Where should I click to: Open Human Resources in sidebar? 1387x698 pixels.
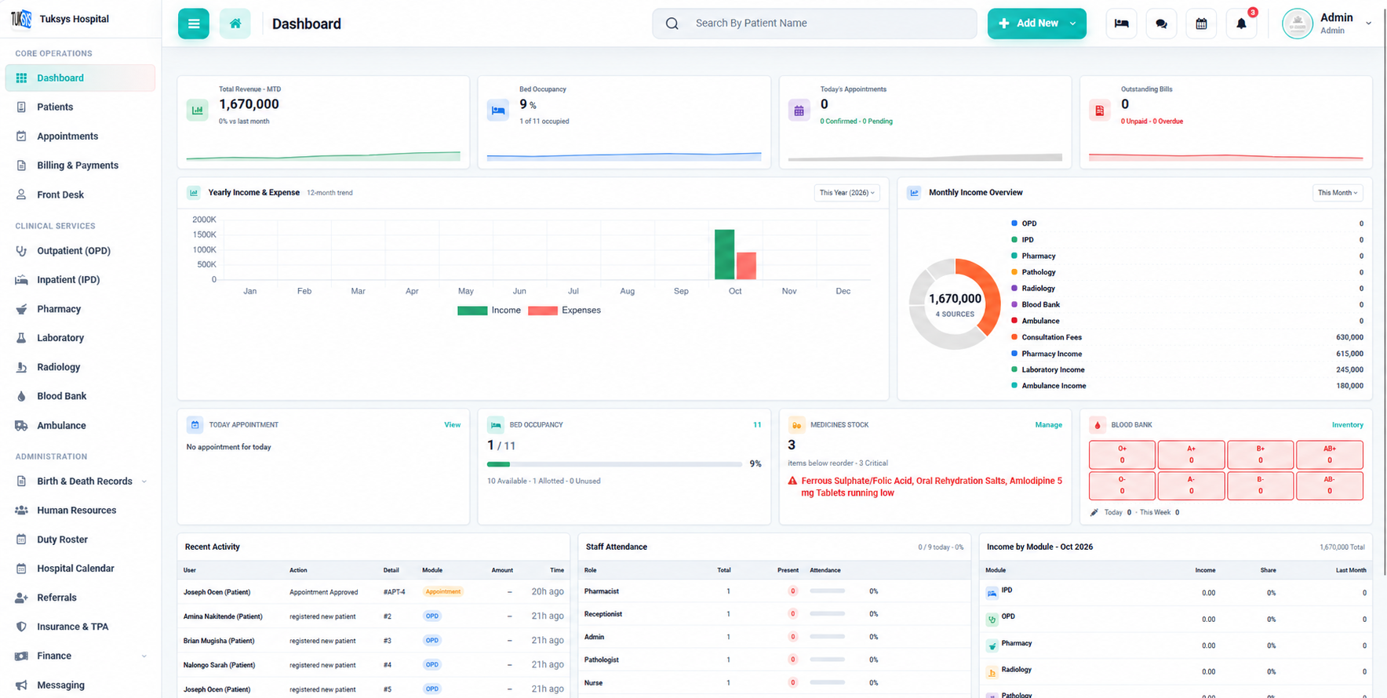click(81, 511)
